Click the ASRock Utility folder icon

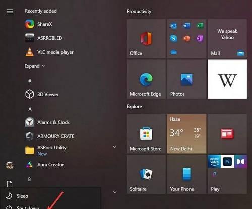(30, 150)
